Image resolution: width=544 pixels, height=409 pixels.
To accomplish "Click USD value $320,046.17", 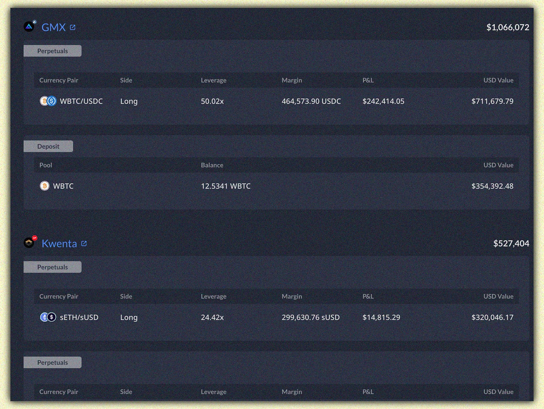I will click(492, 317).
